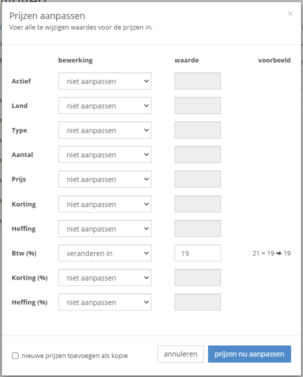
Task: Expand the Type bewerking dropdown
Action: click(x=105, y=130)
